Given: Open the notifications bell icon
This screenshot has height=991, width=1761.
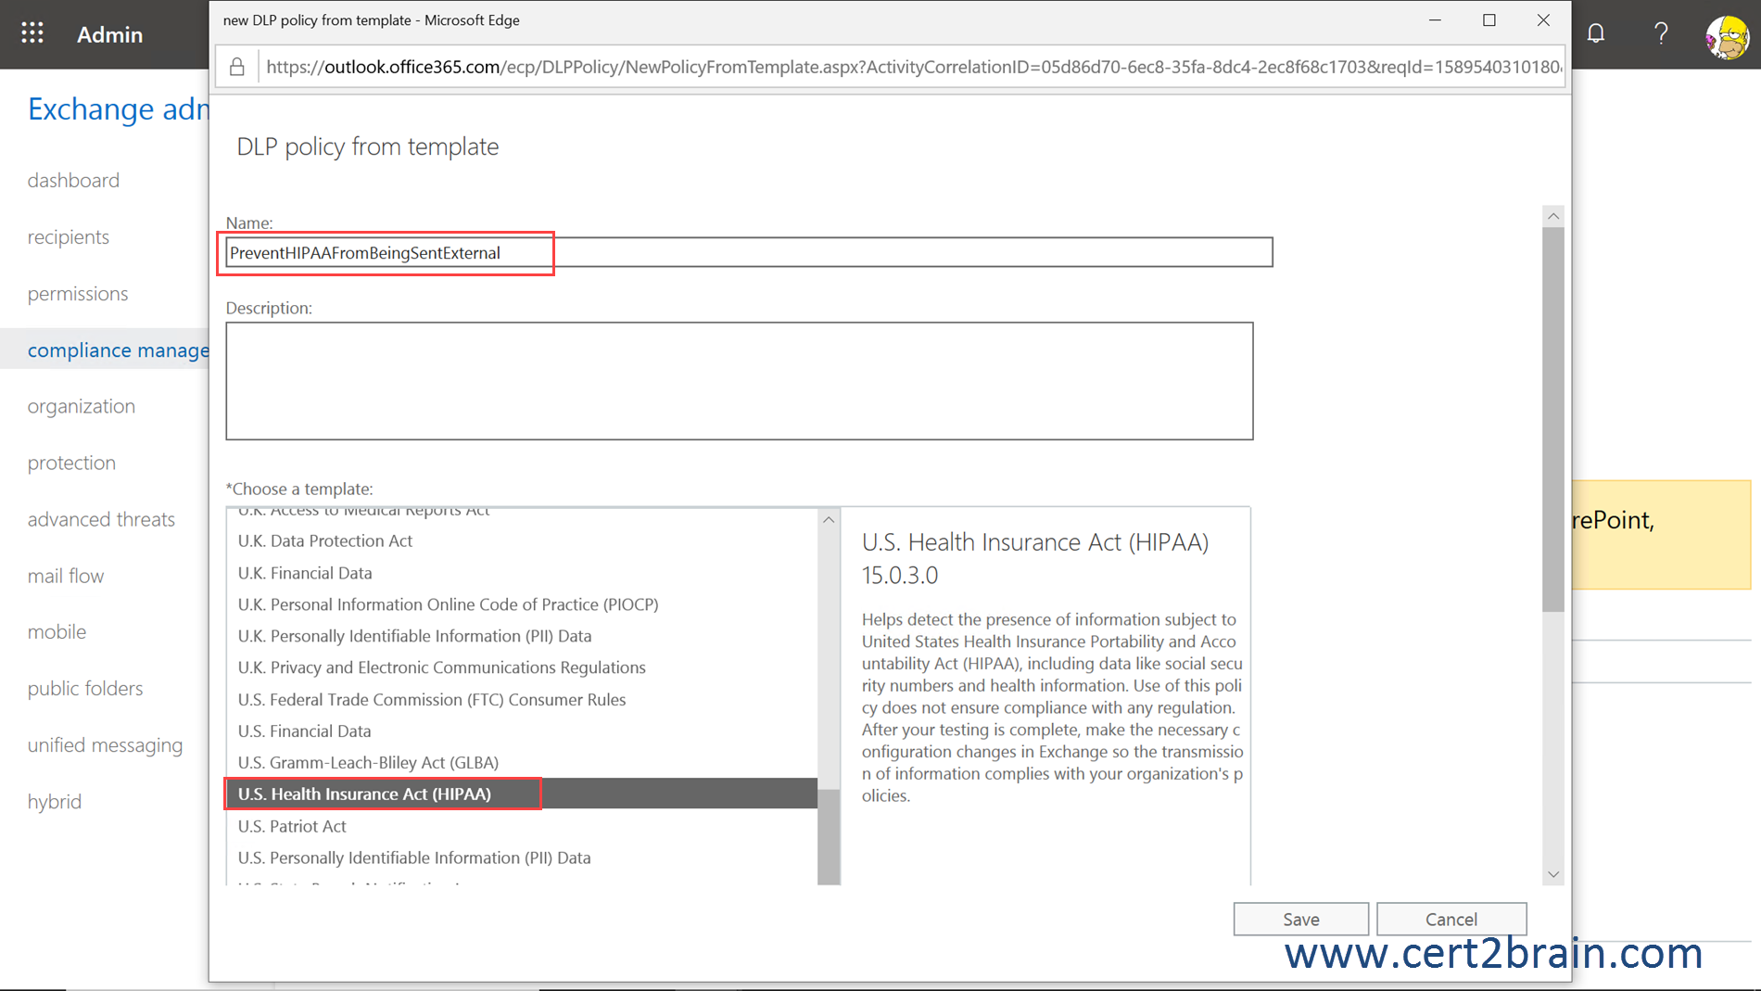Looking at the screenshot, I should [x=1596, y=34].
